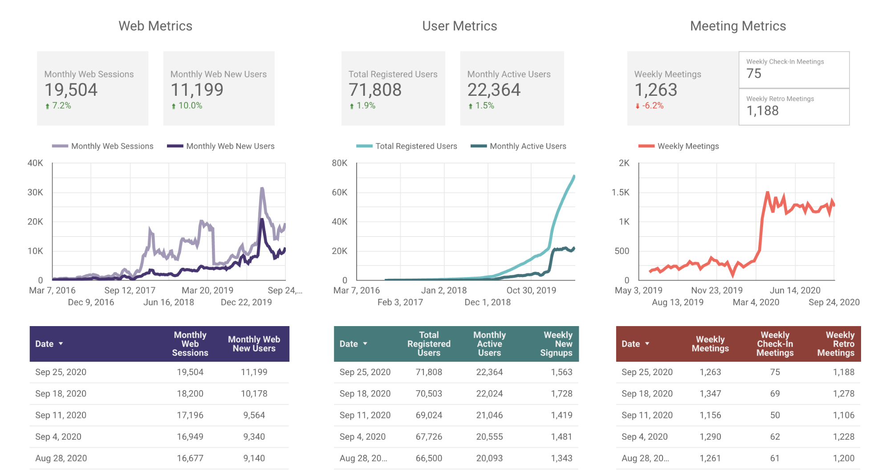Click the 20,555 active users cell

pos(489,437)
